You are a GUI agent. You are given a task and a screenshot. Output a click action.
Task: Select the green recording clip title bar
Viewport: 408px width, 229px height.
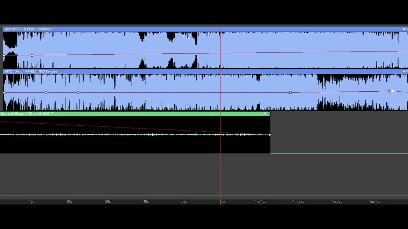coord(135,114)
